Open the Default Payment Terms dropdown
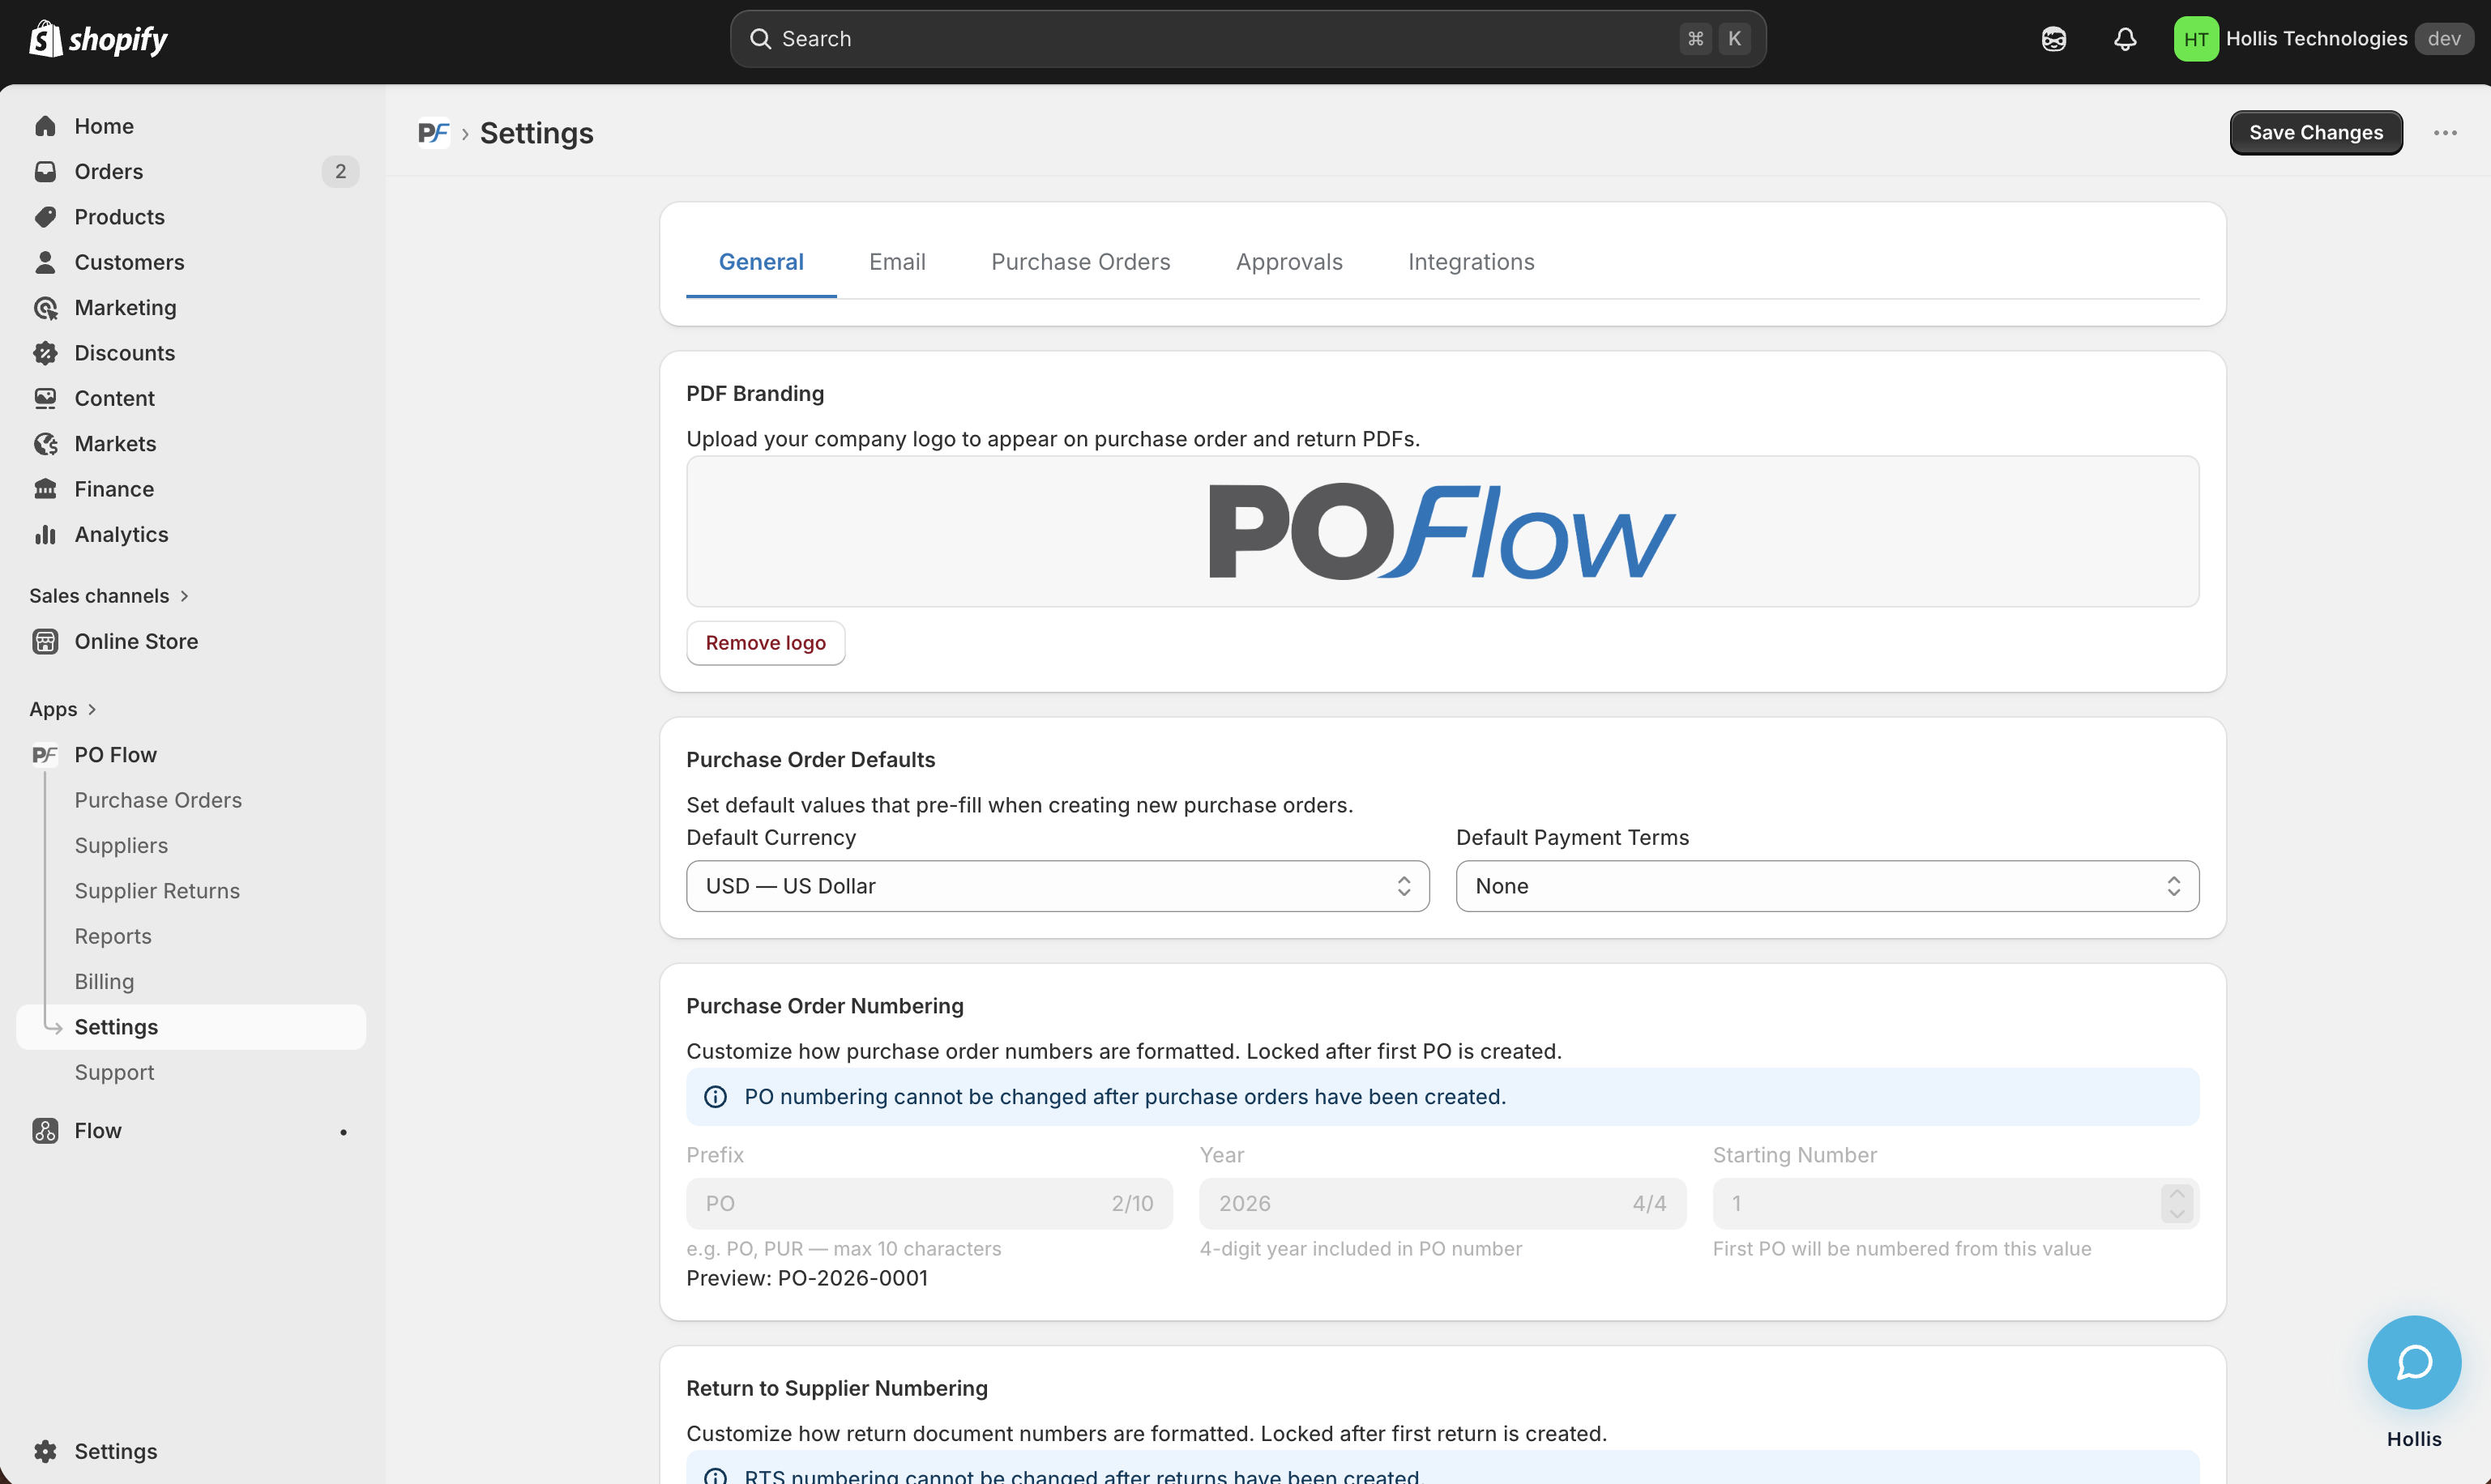 (x=1827, y=886)
